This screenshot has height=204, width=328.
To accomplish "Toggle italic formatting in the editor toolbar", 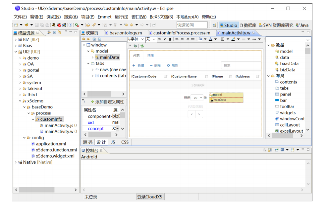I will click(x=165, y=39).
